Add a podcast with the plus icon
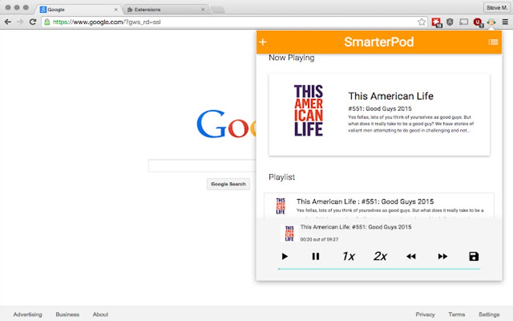The image size is (513, 321). tap(263, 42)
